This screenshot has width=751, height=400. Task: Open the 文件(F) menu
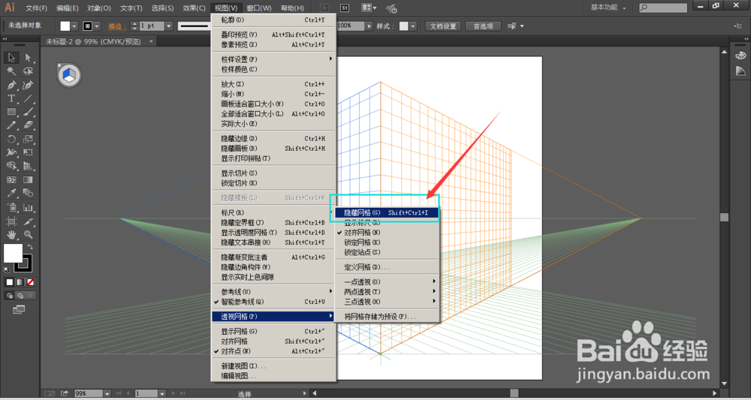pyautogui.click(x=36, y=8)
